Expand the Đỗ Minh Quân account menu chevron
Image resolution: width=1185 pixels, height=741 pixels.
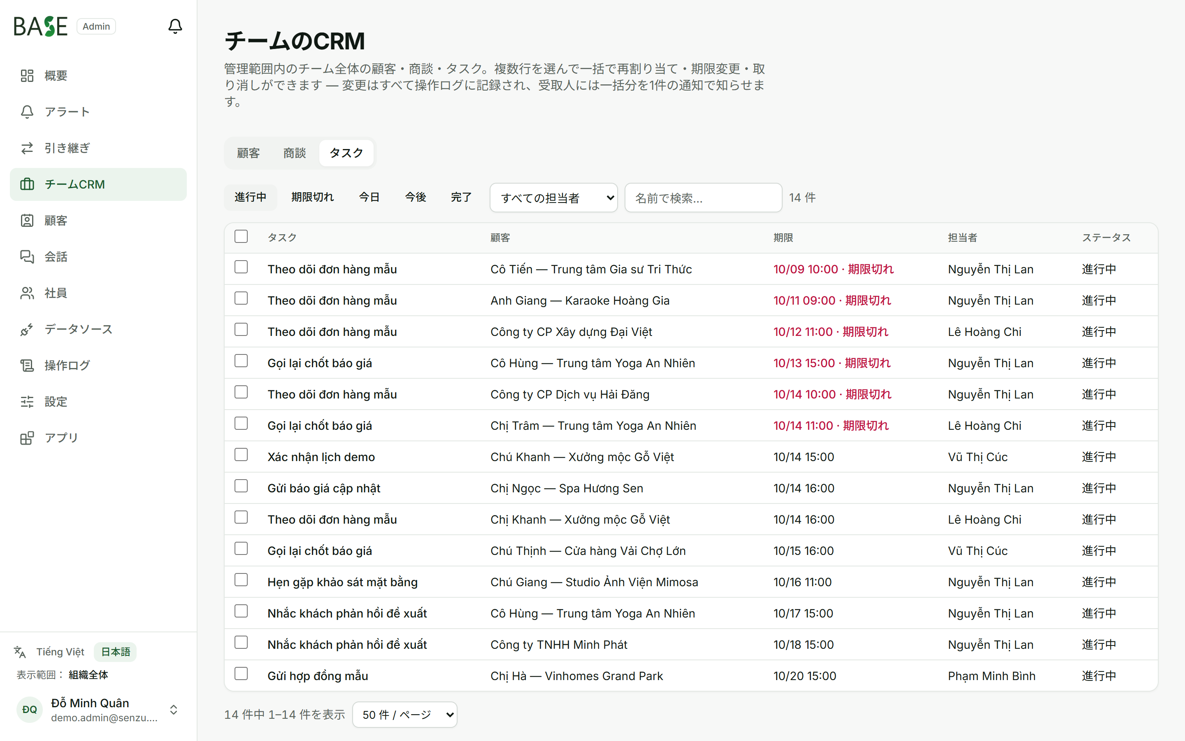click(x=173, y=710)
